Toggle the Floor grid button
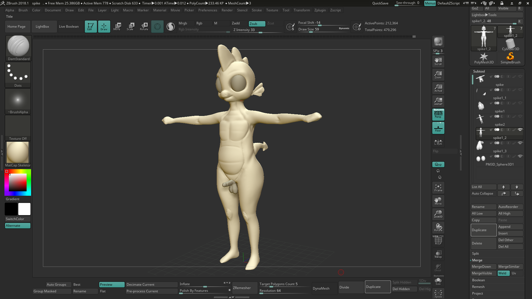The height and width of the screenshot is (299, 532). (x=438, y=128)
